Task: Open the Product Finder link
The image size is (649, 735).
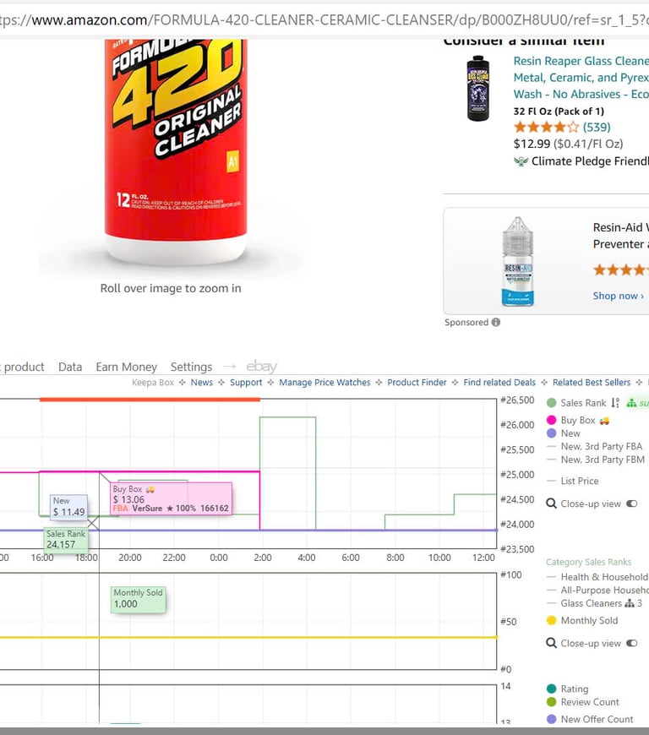Action: point(417,382)
